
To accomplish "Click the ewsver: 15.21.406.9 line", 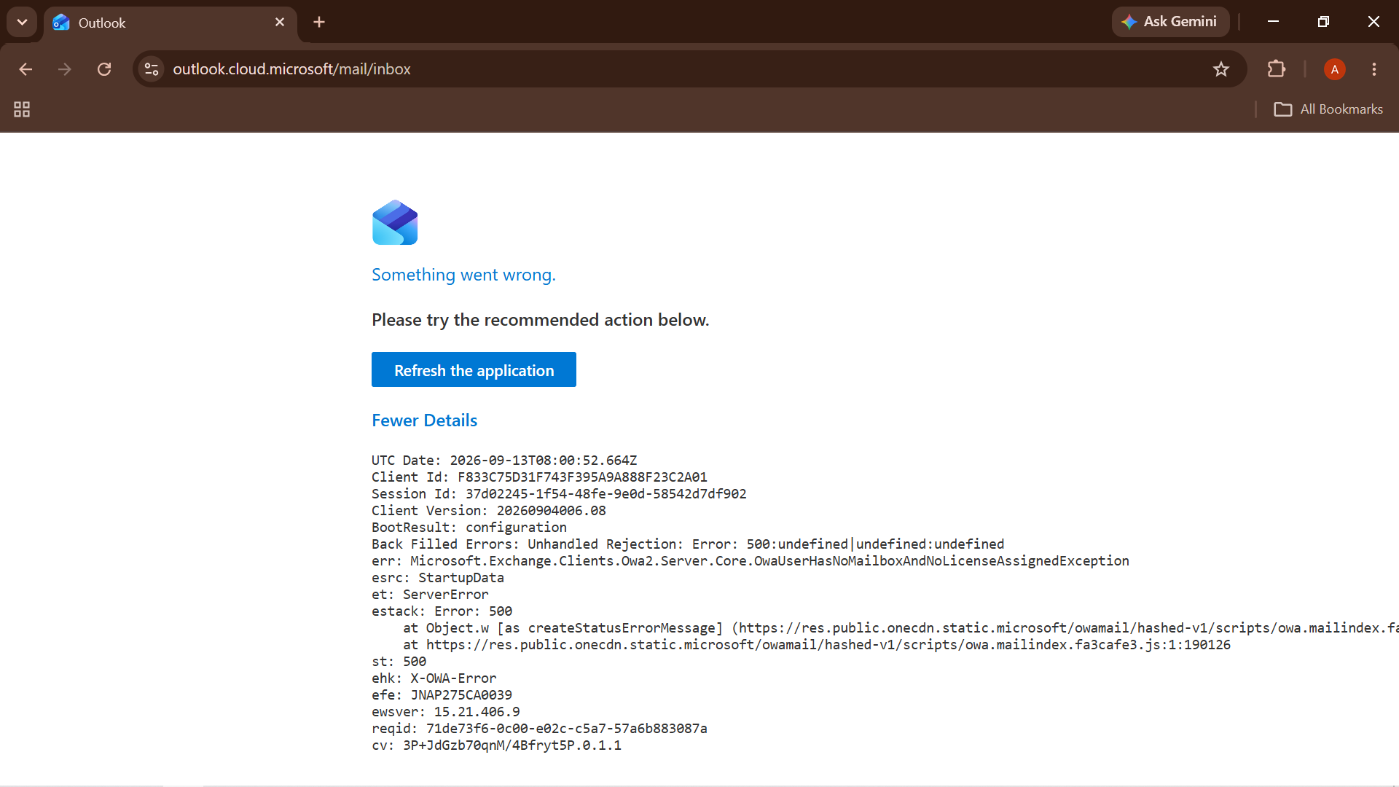I will [446, 712].
